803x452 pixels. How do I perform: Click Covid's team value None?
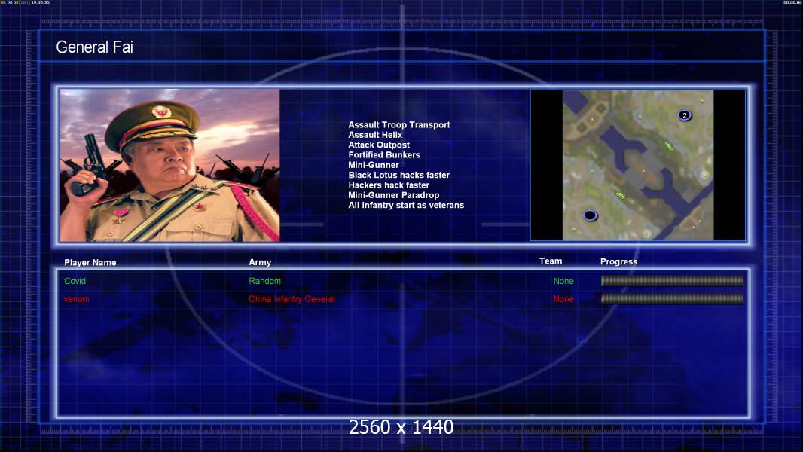tap(563, 281)
